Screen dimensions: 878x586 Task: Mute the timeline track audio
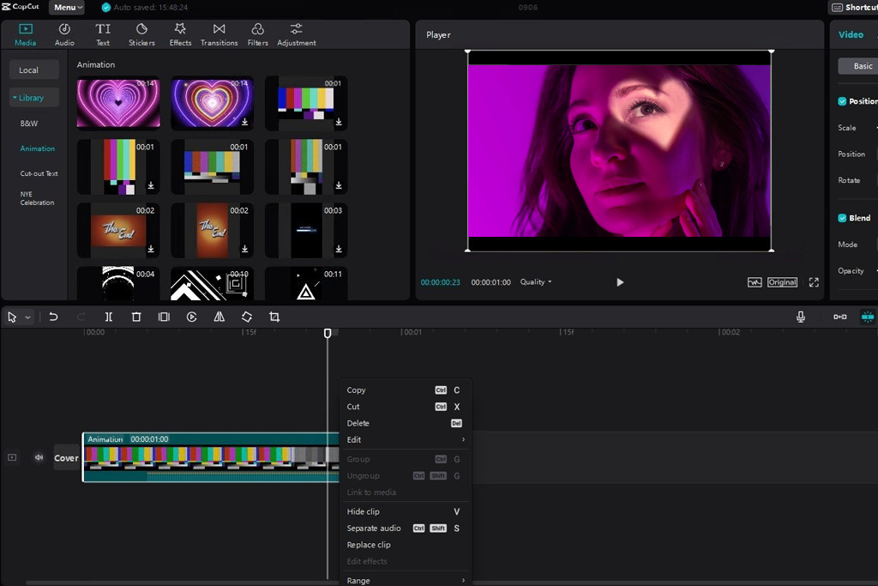[x=39, y=457]
